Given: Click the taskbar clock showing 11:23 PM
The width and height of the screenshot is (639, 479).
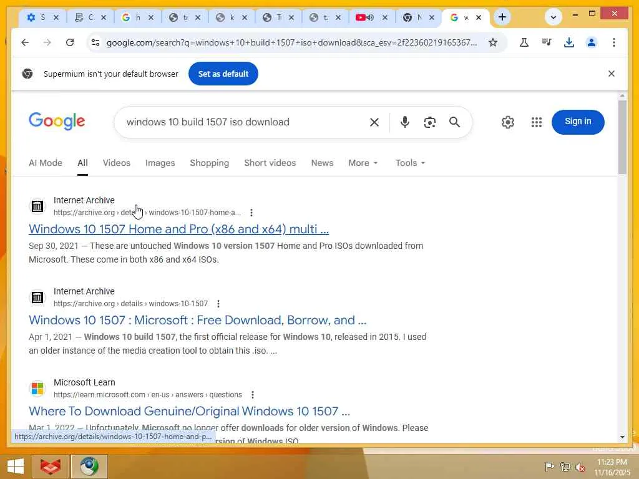Looking at the screenshot, I should click(x=612, y=467).
